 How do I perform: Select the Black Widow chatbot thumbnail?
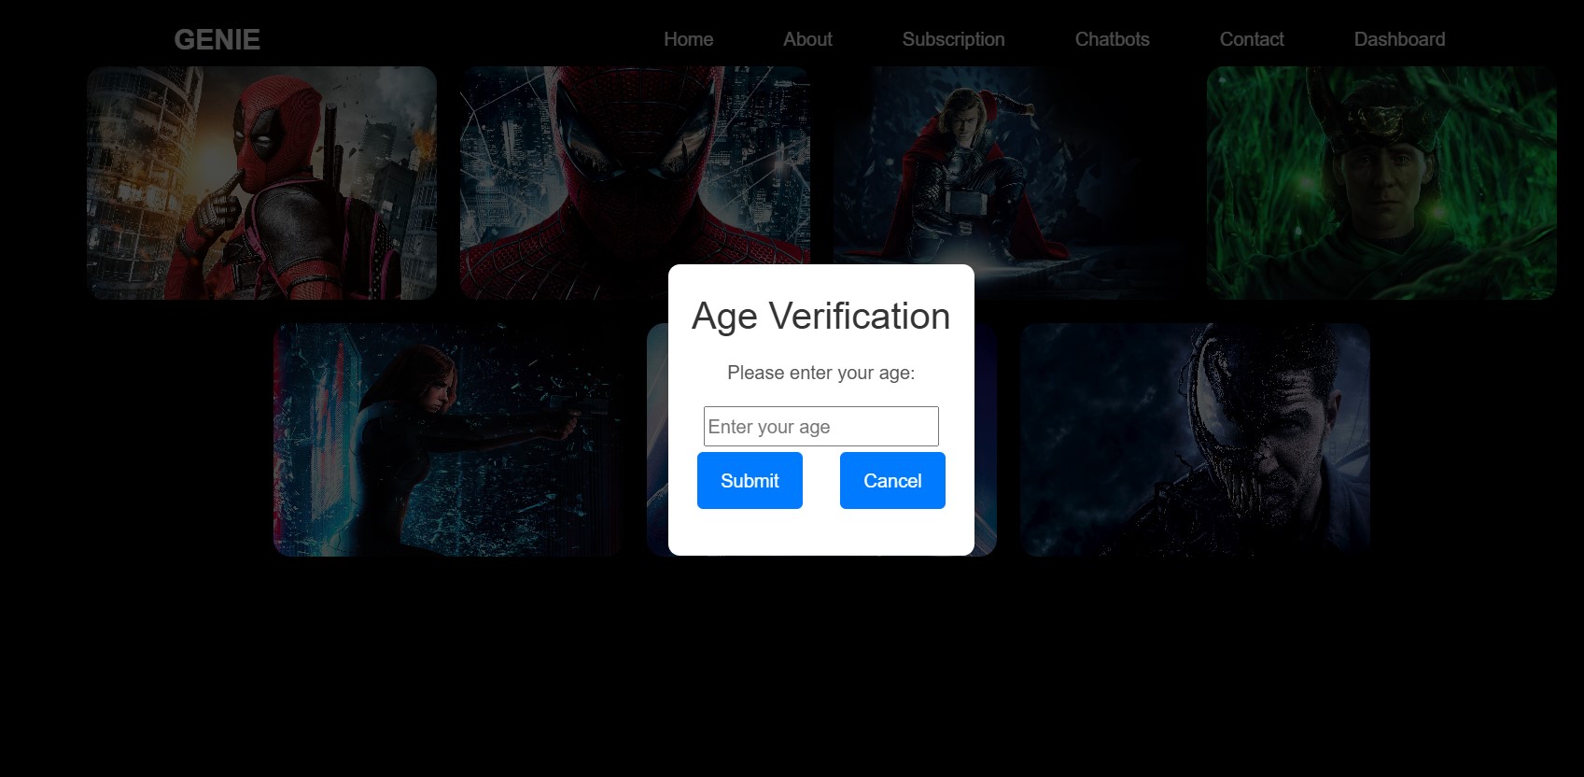pyautogui.click(x=448, y=440)
